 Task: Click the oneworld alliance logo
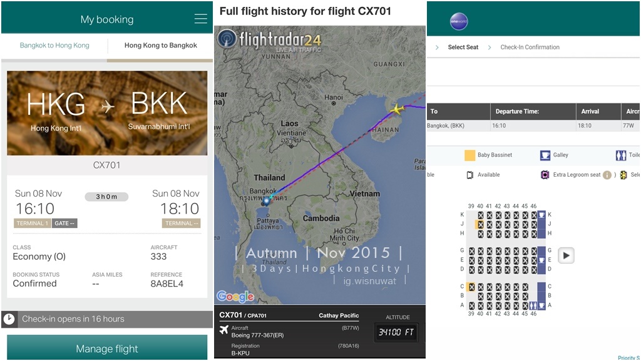pos(459,21)
